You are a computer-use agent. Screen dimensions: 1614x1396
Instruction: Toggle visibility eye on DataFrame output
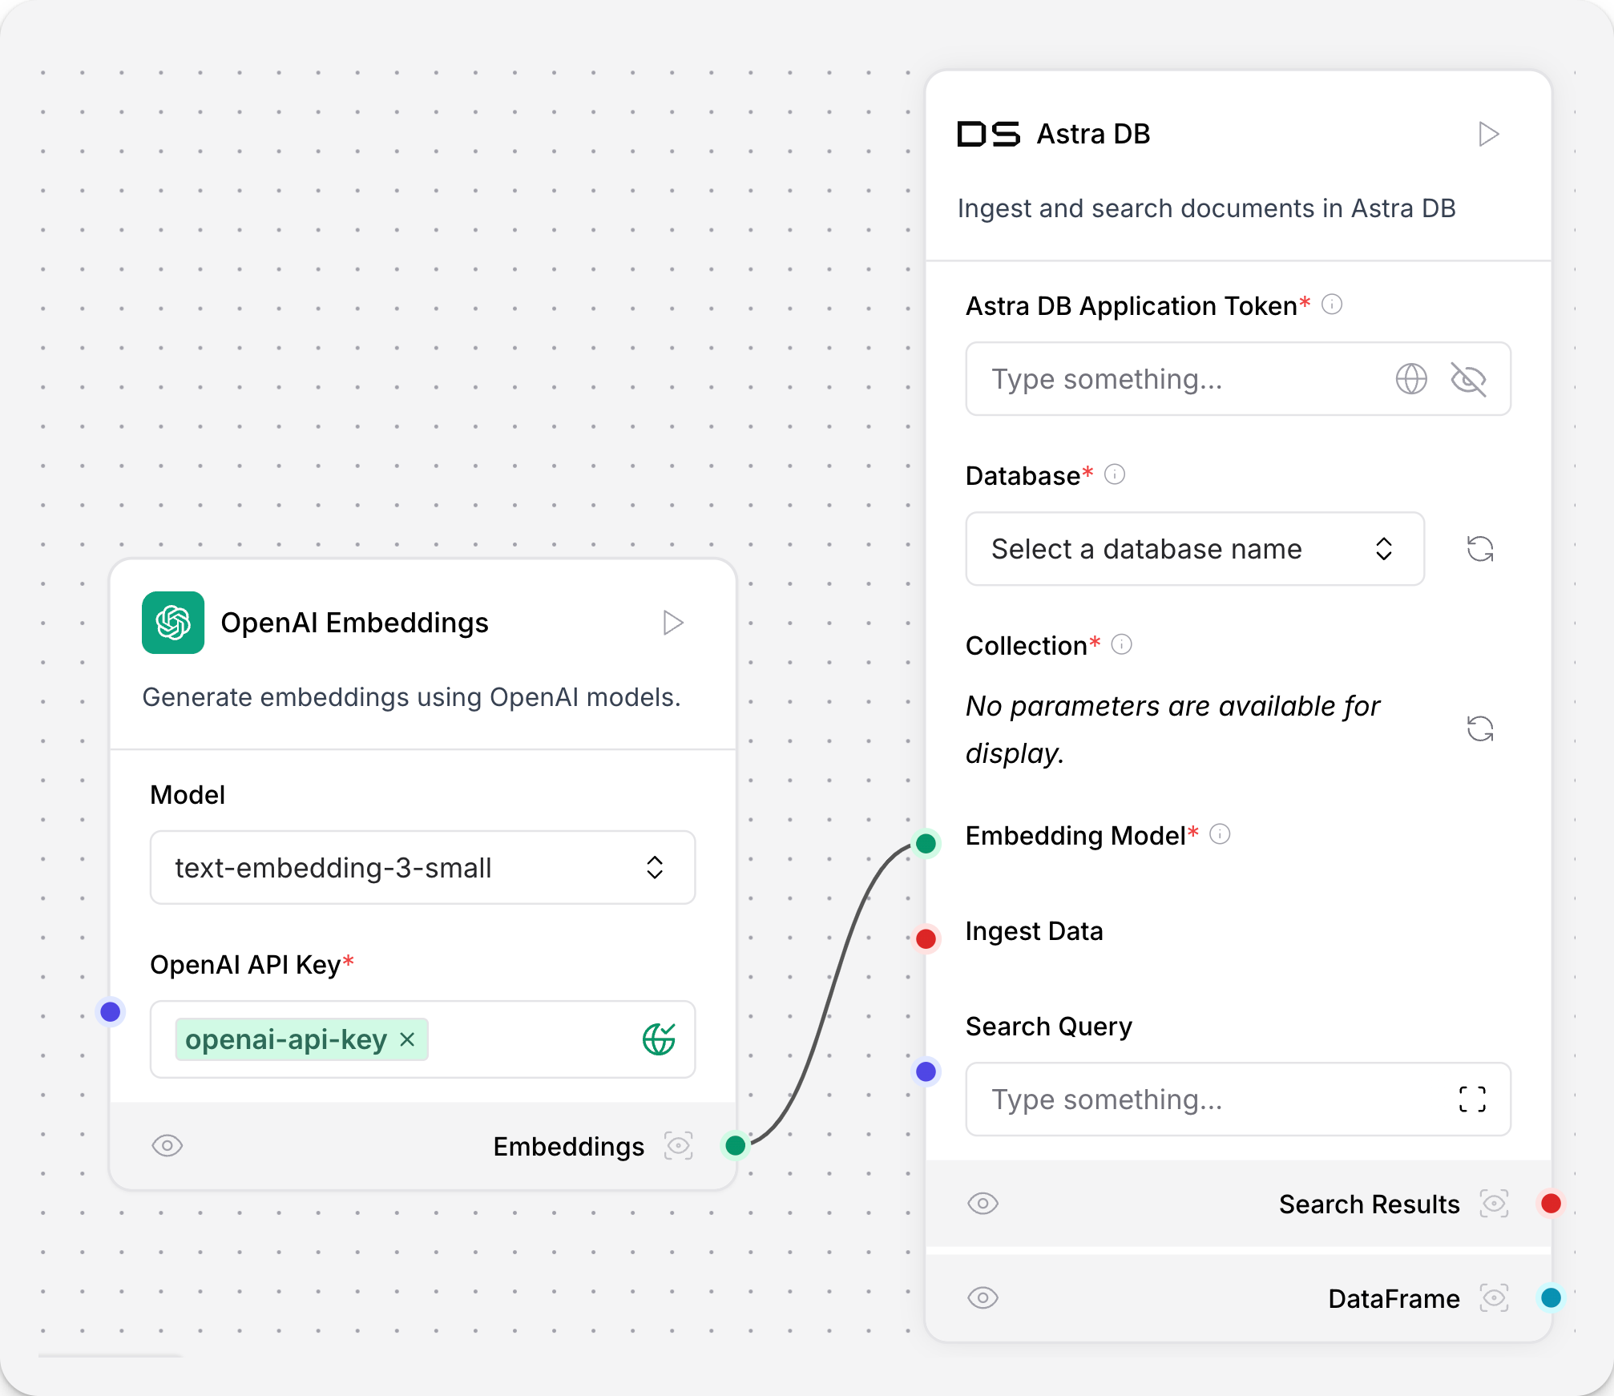(983, 1297)
